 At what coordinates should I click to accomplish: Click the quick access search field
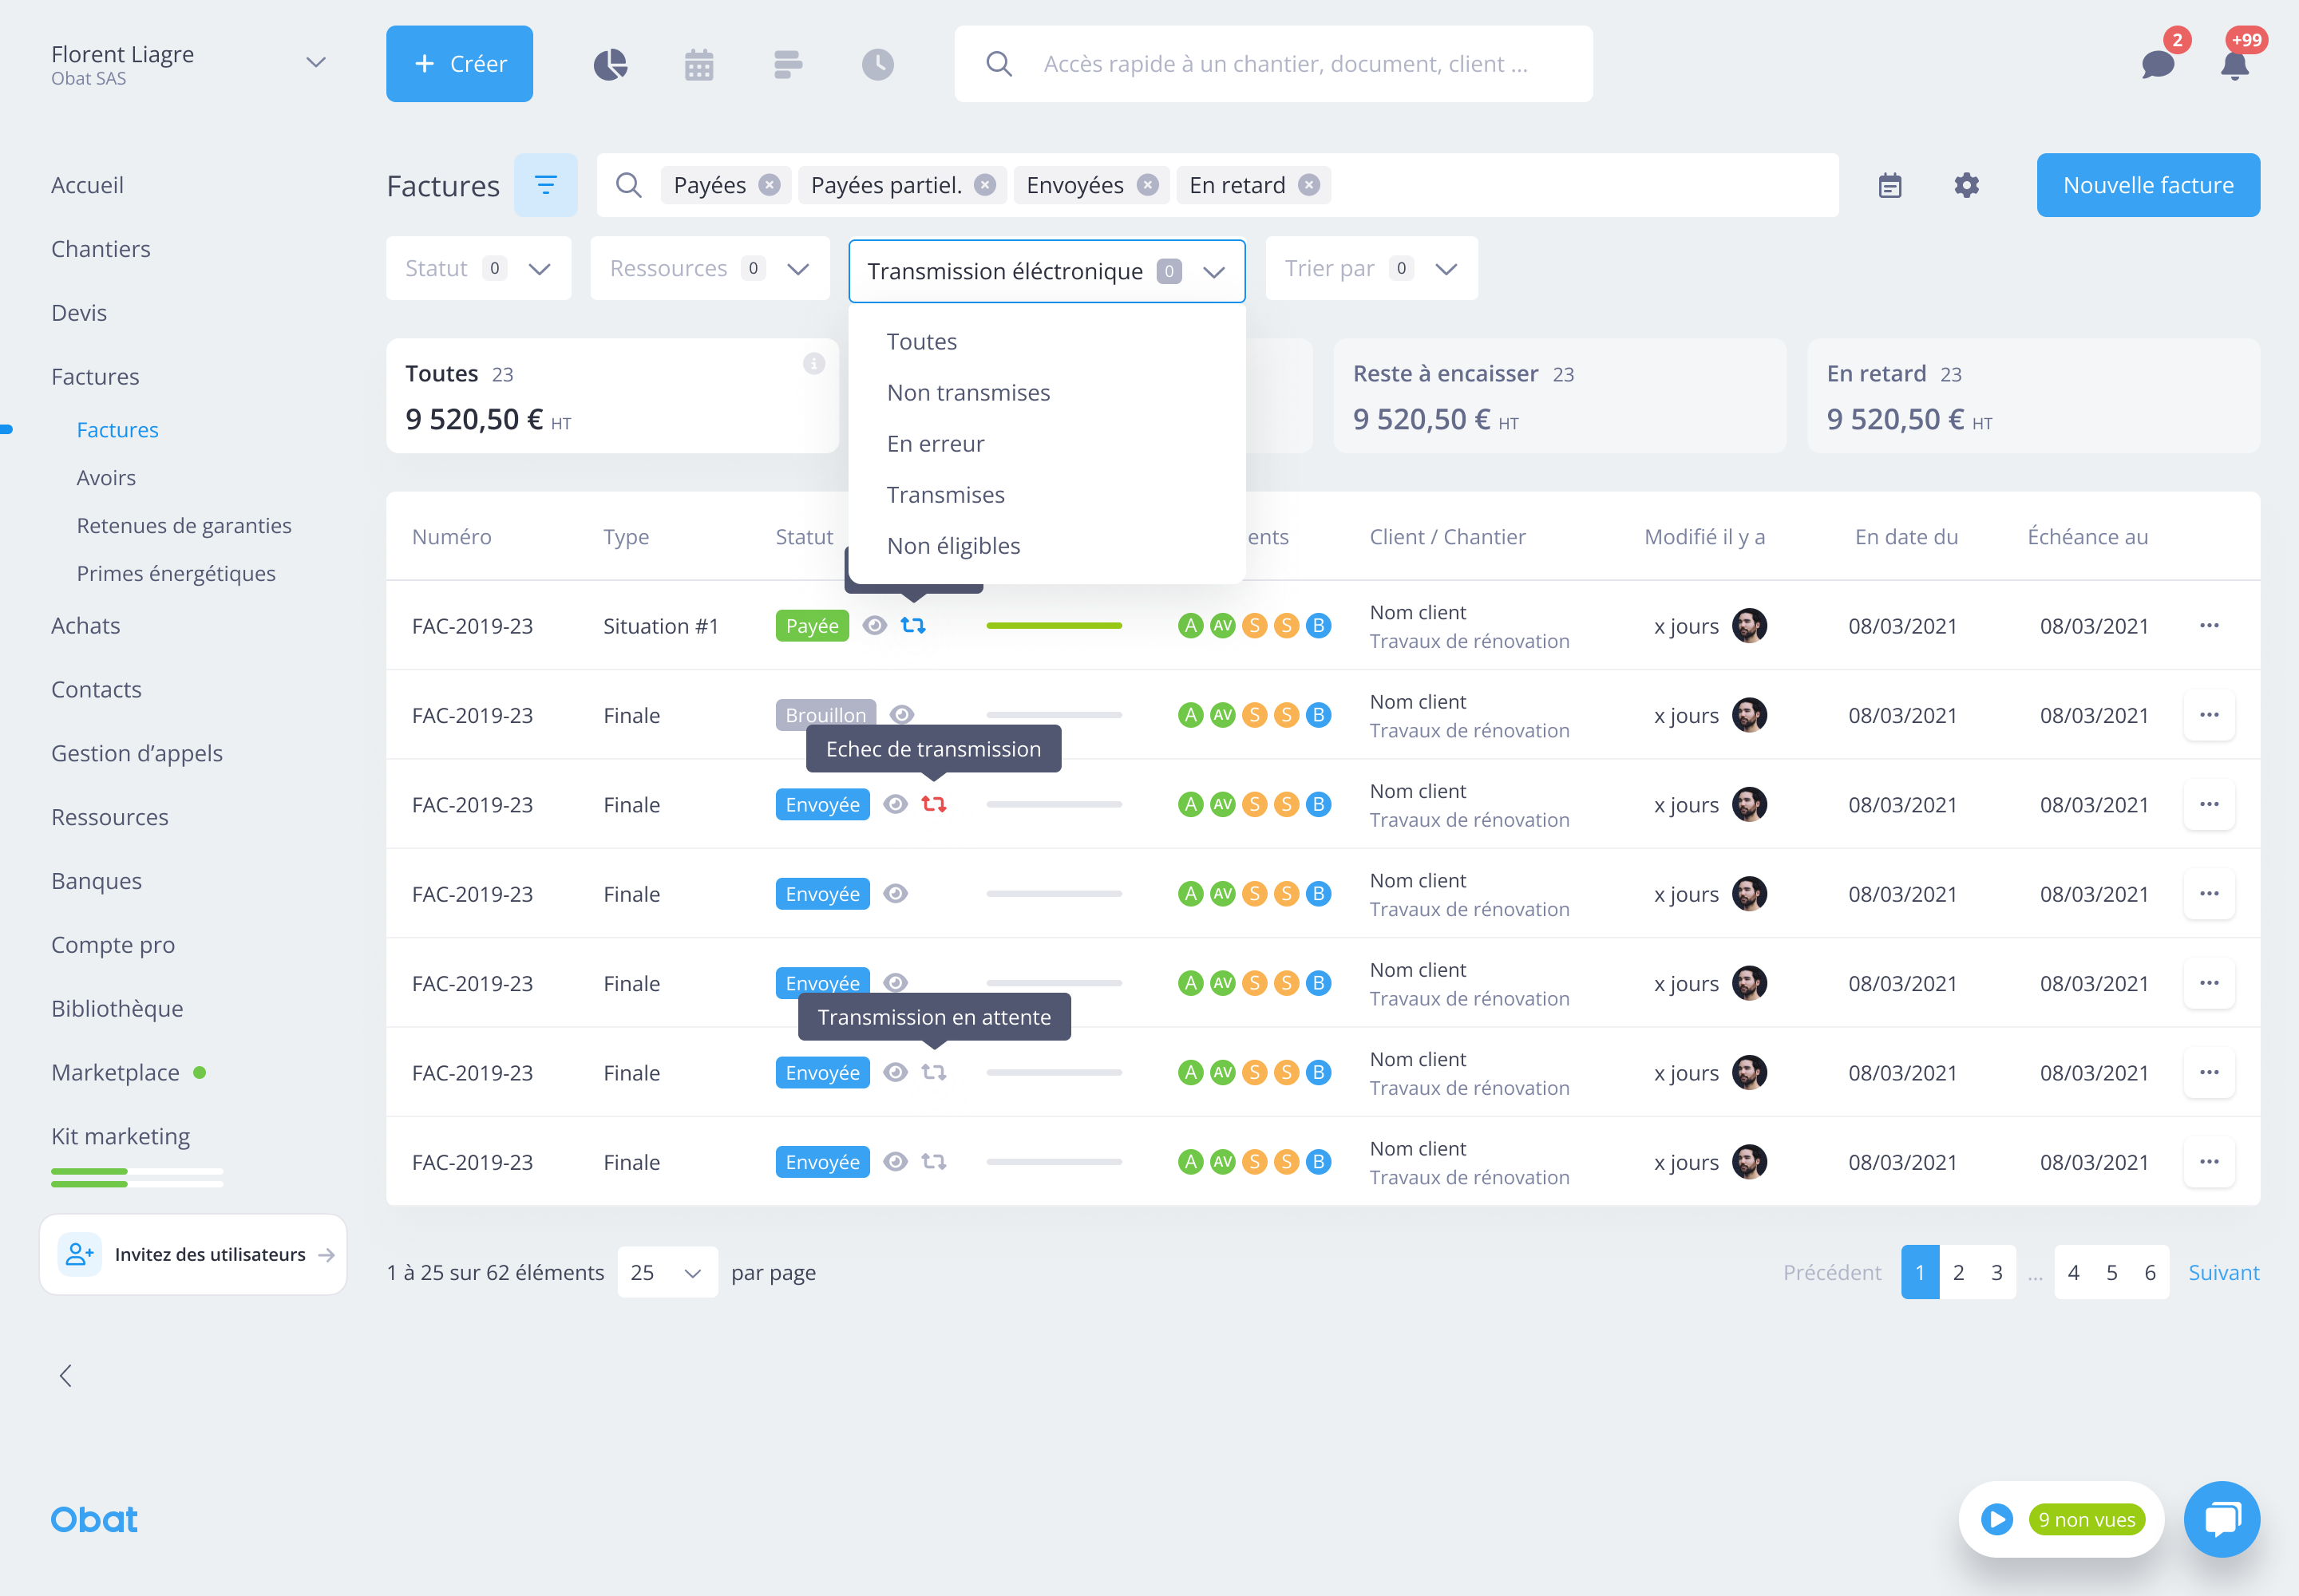(1284, 64)
